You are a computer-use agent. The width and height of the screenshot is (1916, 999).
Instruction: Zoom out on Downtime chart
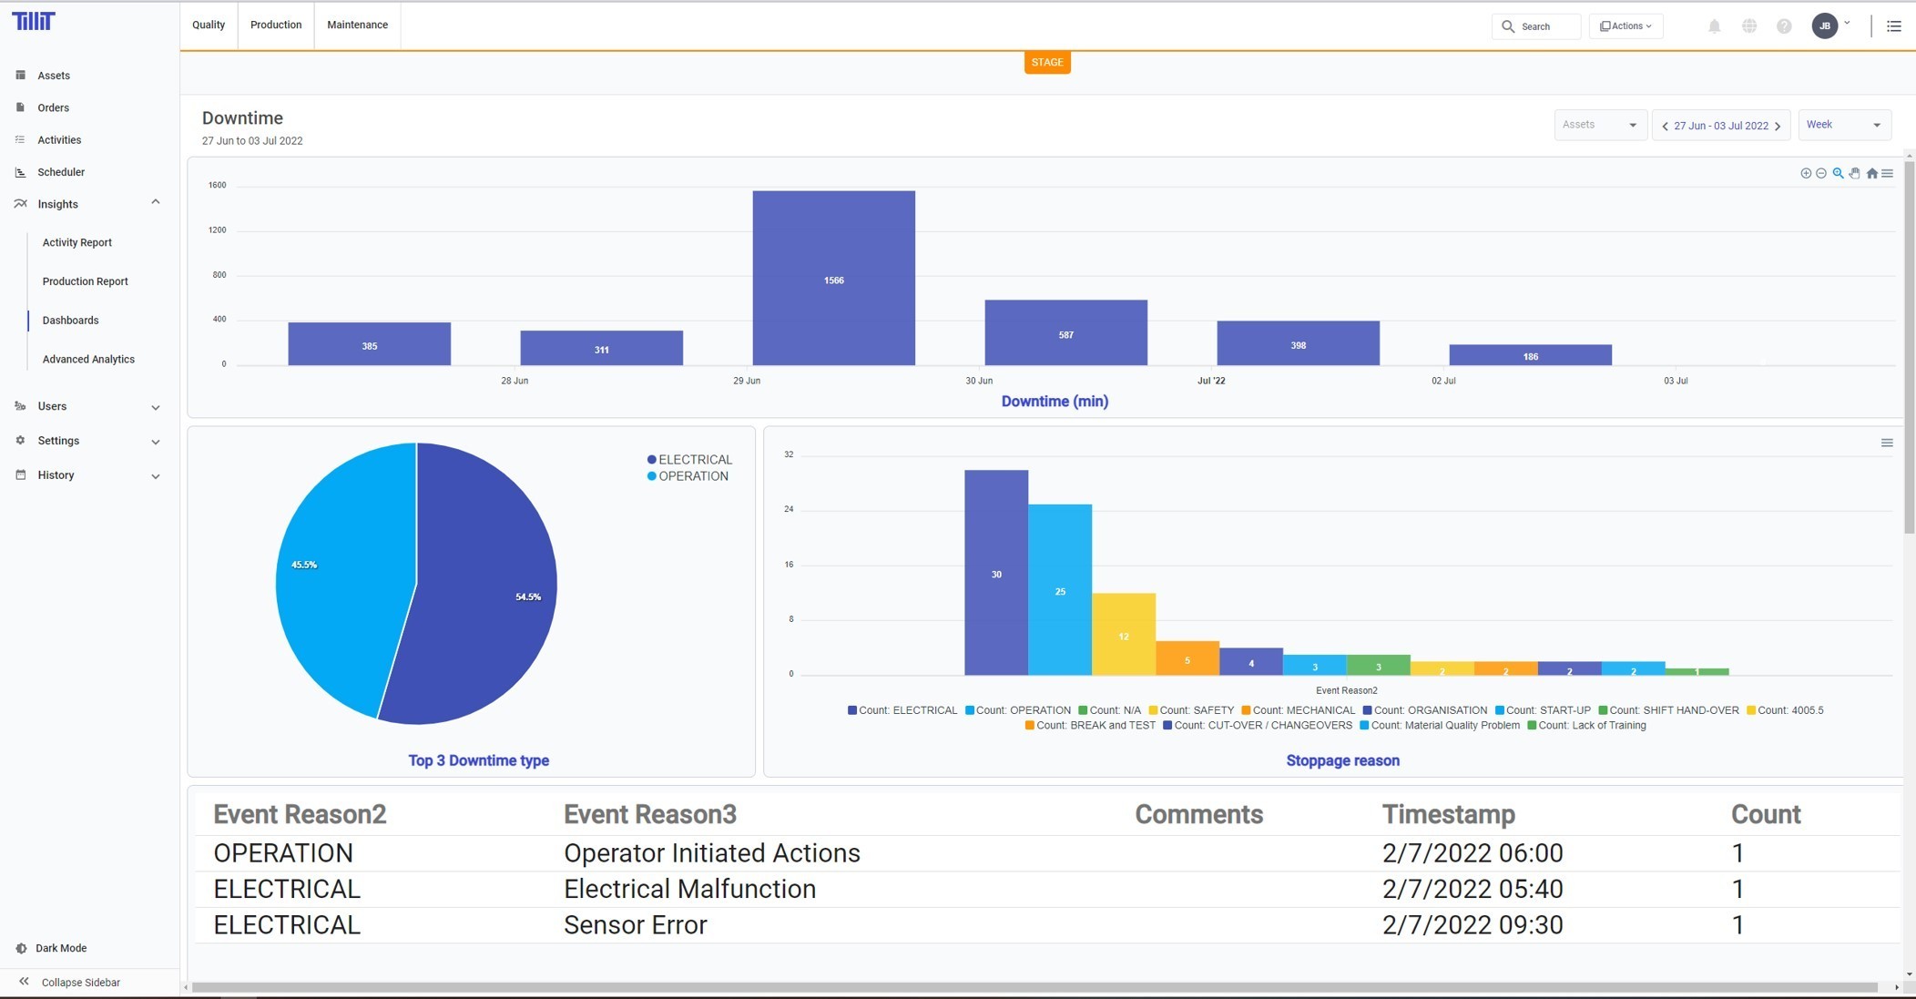(1820, 173)
